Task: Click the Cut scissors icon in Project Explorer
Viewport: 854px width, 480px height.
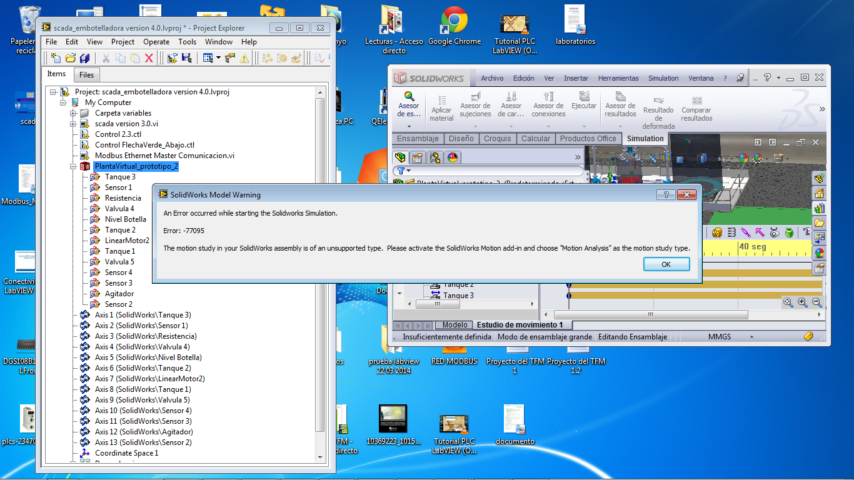Action: coord(106,58)
